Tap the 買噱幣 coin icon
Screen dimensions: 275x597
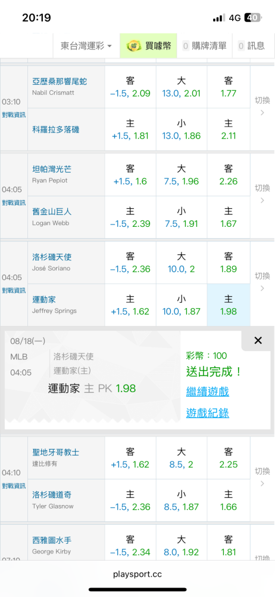[133, 46]
